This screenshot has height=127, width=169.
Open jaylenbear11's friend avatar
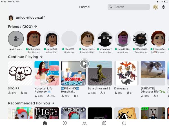pyautogui.click(x=105, y=39)
